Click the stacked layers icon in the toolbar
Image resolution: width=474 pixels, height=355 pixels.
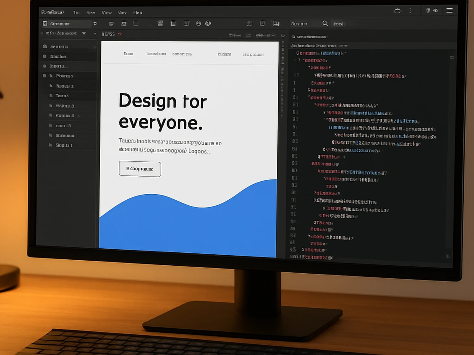click(x=160, y=23)
